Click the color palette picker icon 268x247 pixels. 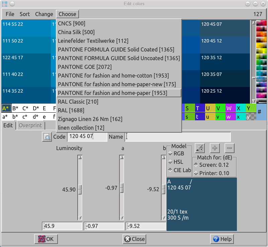pos(200,148)
